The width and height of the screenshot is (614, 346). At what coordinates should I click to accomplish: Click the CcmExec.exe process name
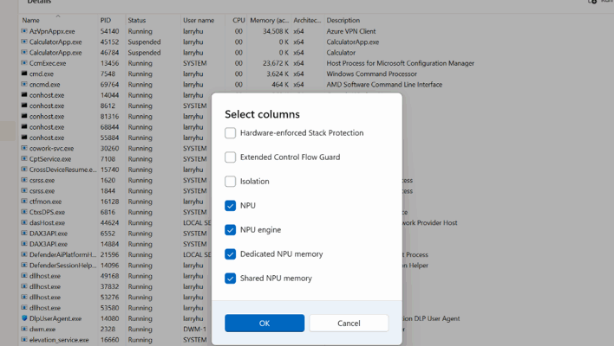[48, 63]
